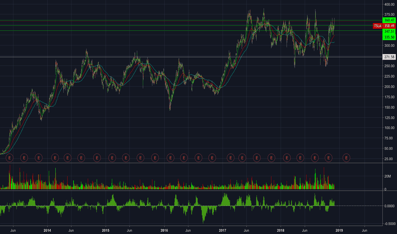Screen dimensions: 397x234
Task: Click the 2016 label on time axis
Action: click(x=164, y=231)
